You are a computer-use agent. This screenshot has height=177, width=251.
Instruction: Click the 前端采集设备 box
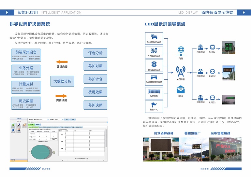click(x=26, y=55)
